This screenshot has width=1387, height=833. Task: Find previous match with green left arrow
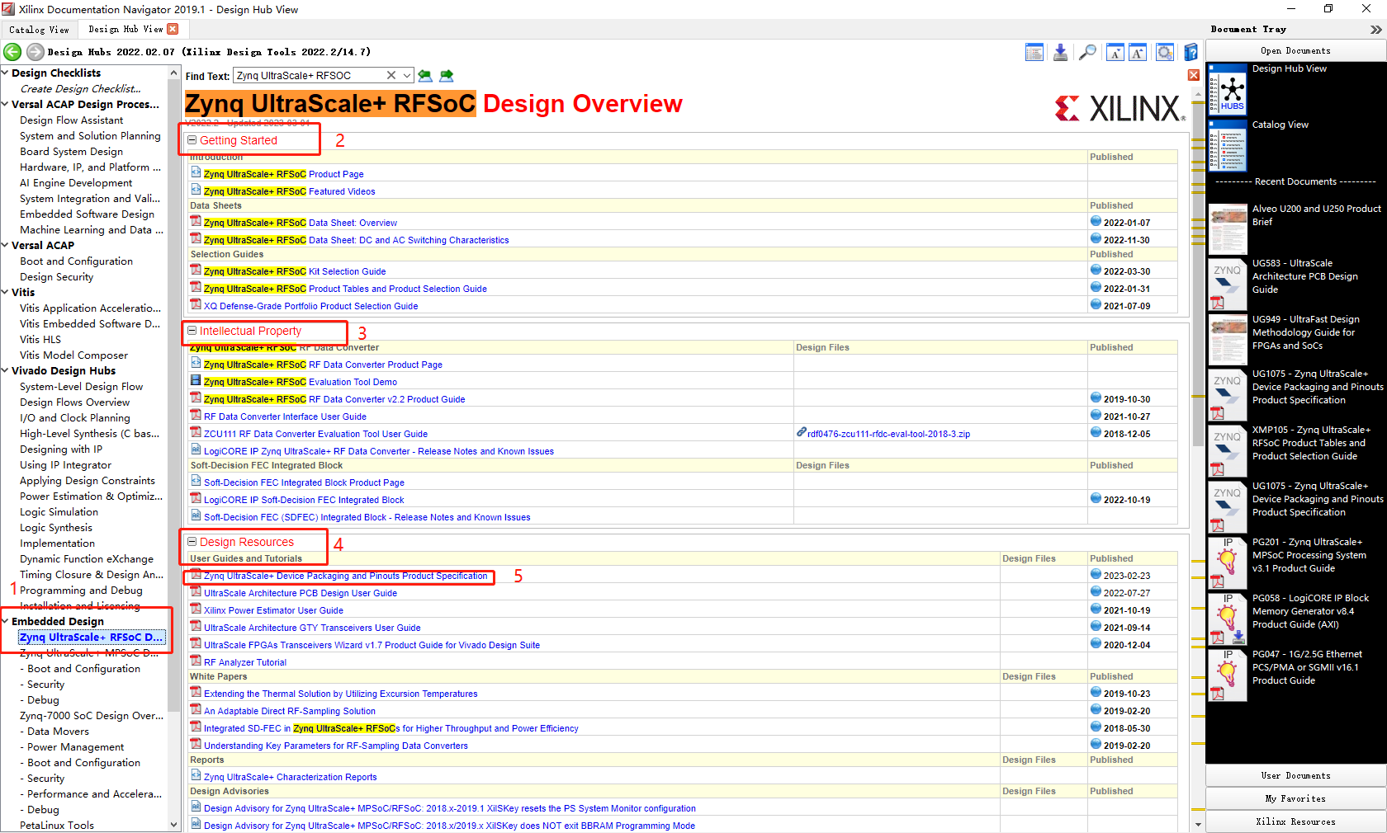425,76
